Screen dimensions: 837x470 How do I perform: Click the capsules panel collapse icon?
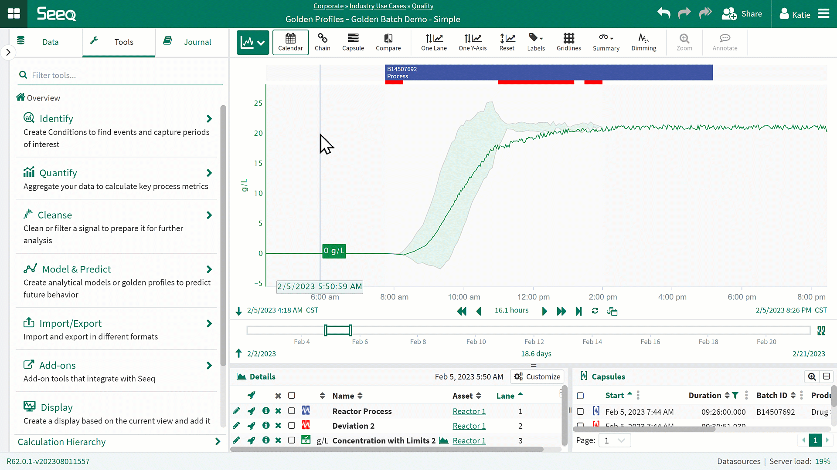pyautogui.click(x=826, y=376)
